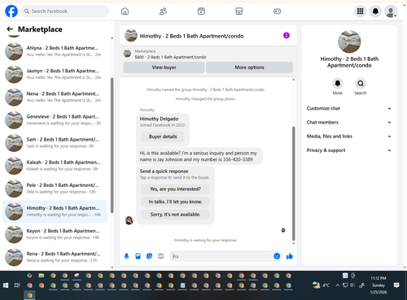Screen dimensions: 407x300
Task: Send quick reply 'Sorry, it's not available.'
Action: point(175,215)
